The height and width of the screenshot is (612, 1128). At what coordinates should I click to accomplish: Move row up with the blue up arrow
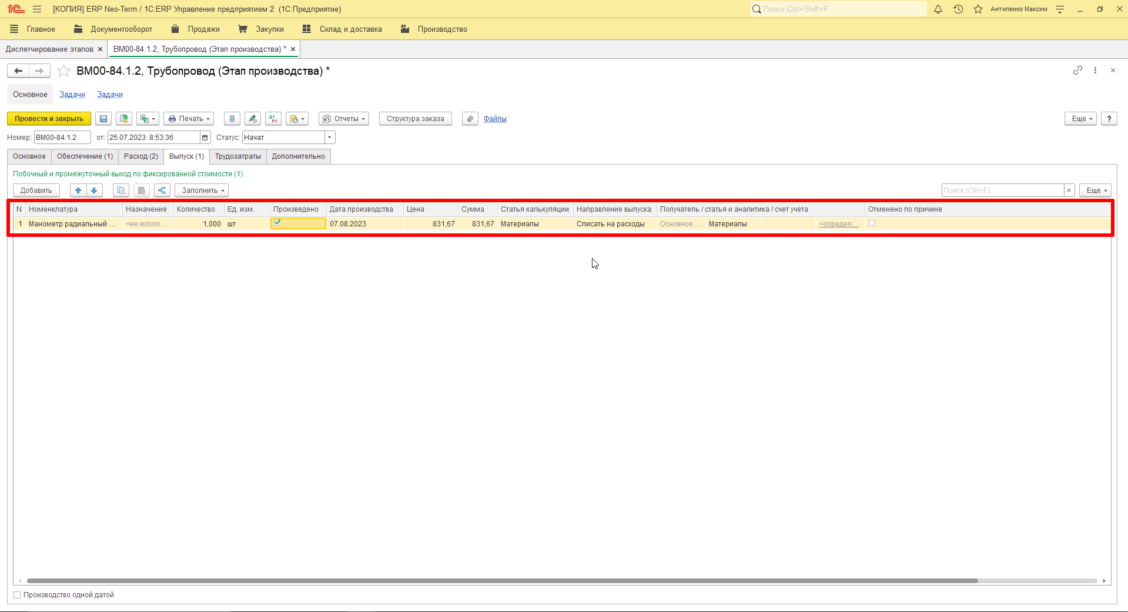tap(78, 190)
